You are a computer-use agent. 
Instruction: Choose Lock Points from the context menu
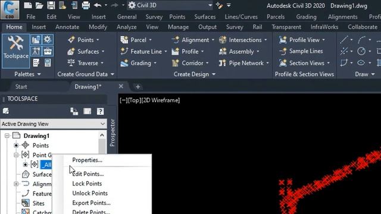pyautogui.click(x=87, y=184)
